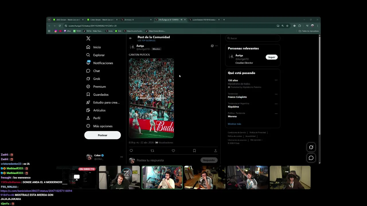Open the tab search dropdown arrow
367x206 pixels.
pyautogui.click(x=49, y=20)
